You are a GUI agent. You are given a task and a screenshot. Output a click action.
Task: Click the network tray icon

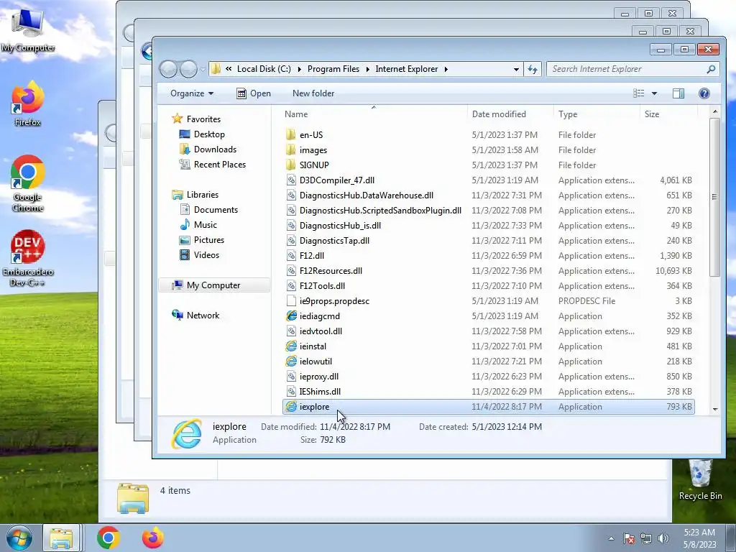tap(646, 538)
